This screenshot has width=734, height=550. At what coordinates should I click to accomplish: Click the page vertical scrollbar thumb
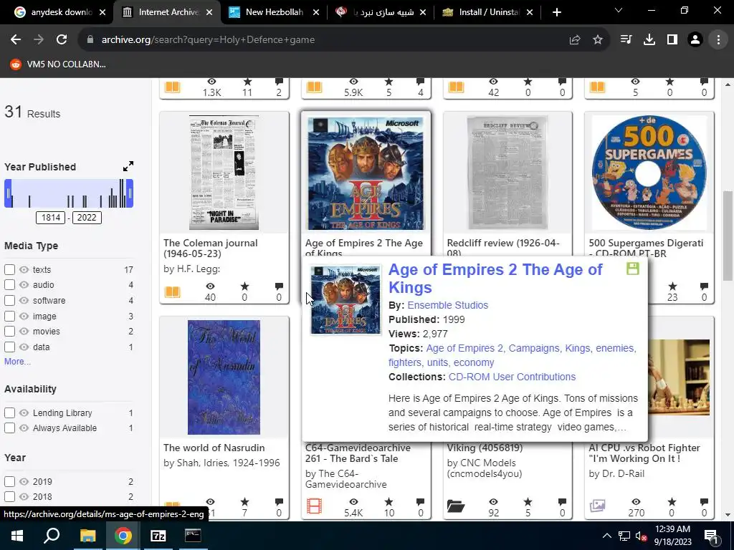point(728,236)
